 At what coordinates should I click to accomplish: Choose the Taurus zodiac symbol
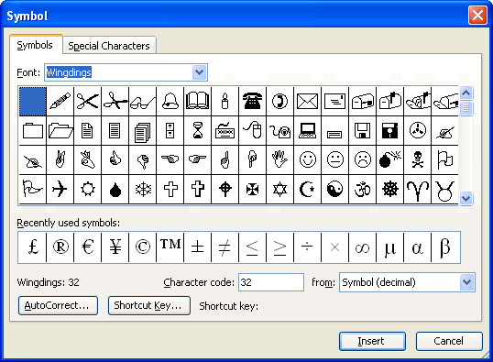[x=444, y=190]
